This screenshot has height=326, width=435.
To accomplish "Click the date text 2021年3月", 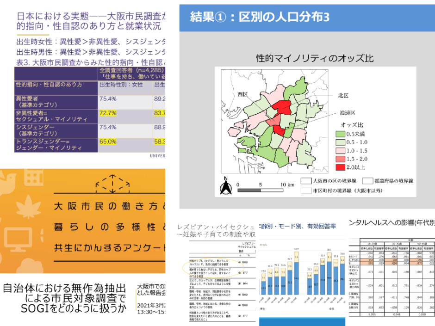I will point(151,306).
